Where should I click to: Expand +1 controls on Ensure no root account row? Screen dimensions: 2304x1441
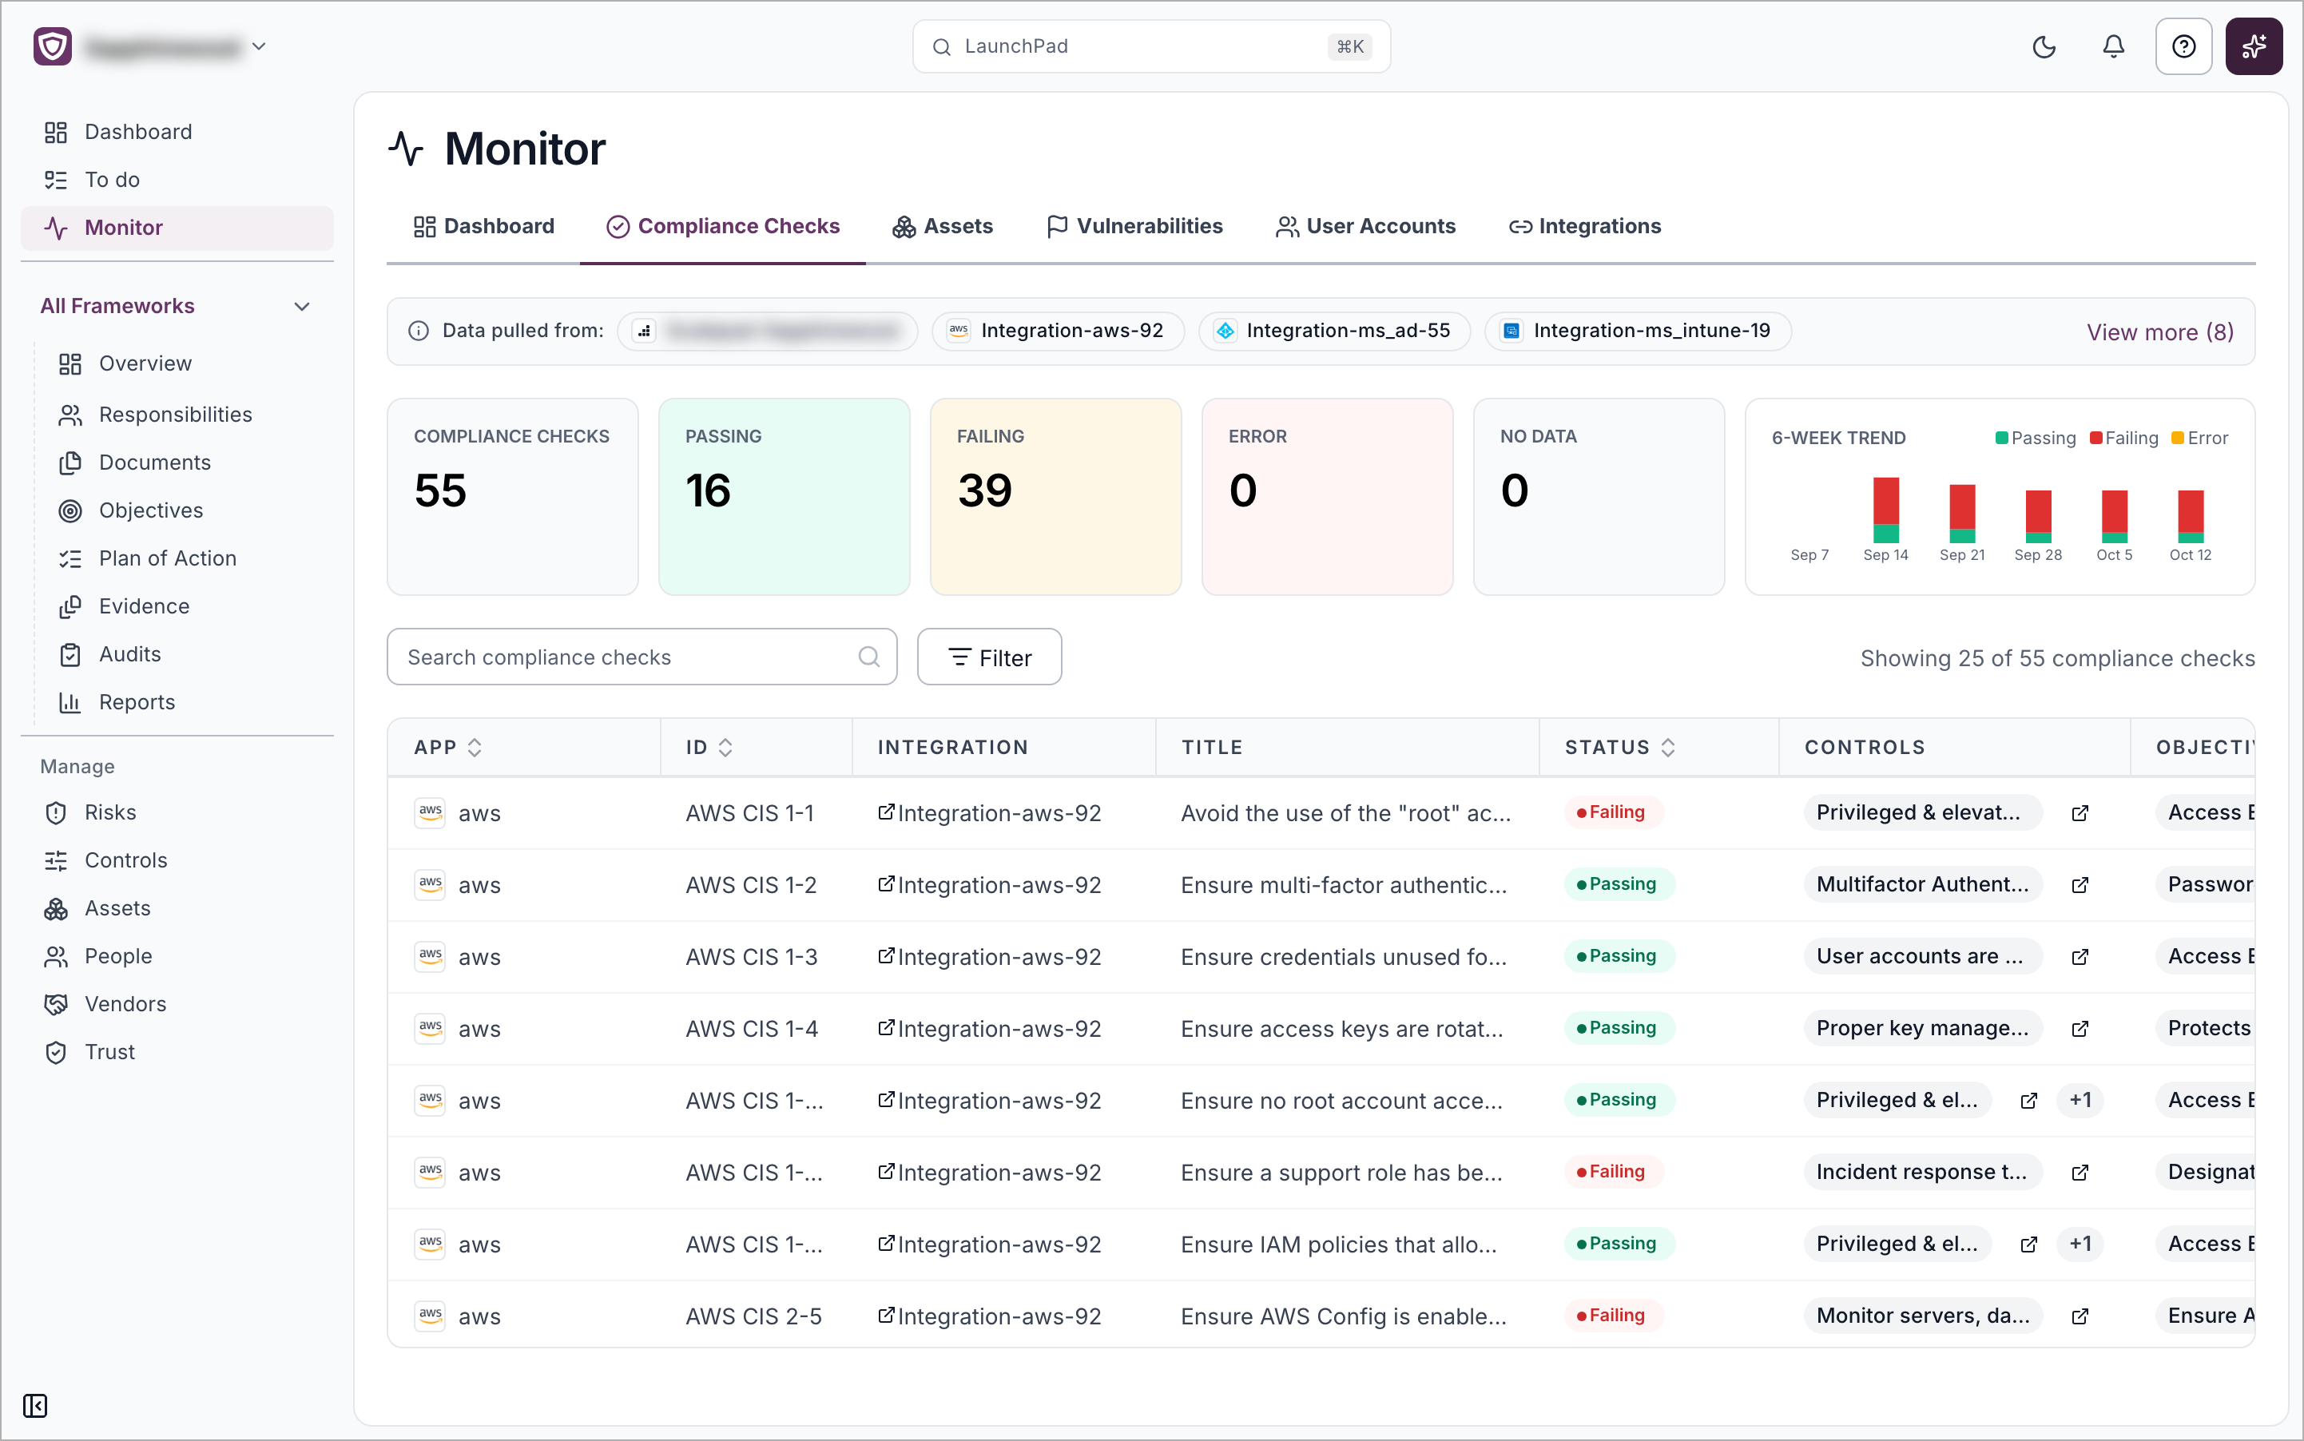coord(2080,1100)
